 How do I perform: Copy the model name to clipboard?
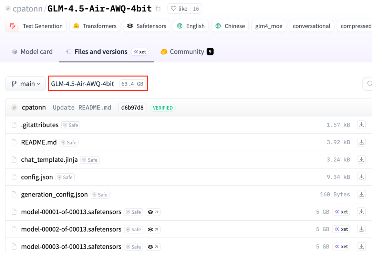coord(157,8)
